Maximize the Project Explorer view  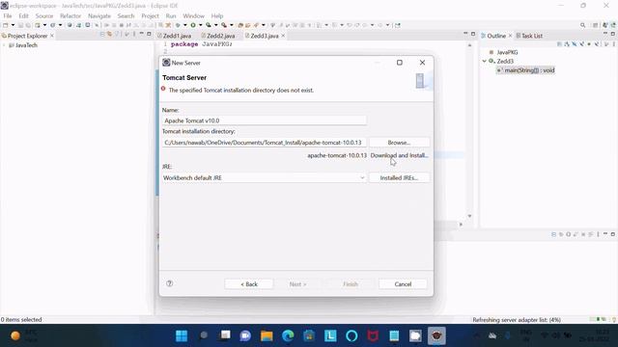pos(149,35)
